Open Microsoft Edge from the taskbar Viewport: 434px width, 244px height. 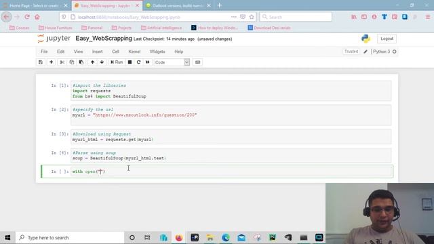click(226, 238)
